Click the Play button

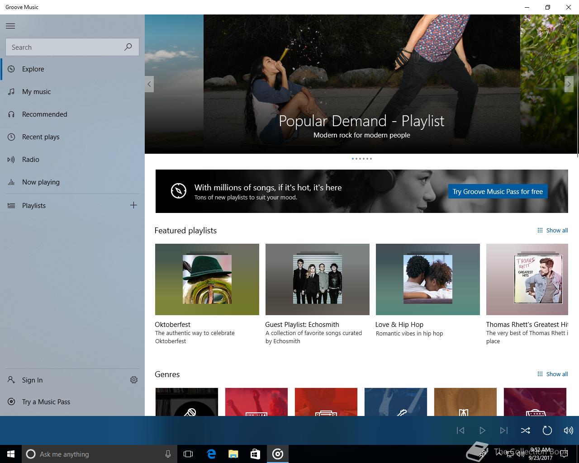click(482, 430)
